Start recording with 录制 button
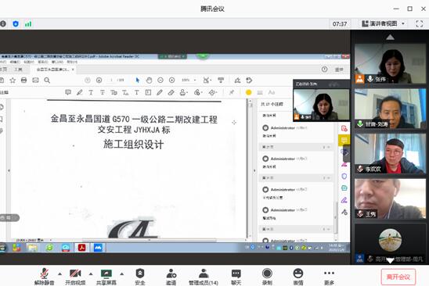429x286 pixels. [267, 277]
